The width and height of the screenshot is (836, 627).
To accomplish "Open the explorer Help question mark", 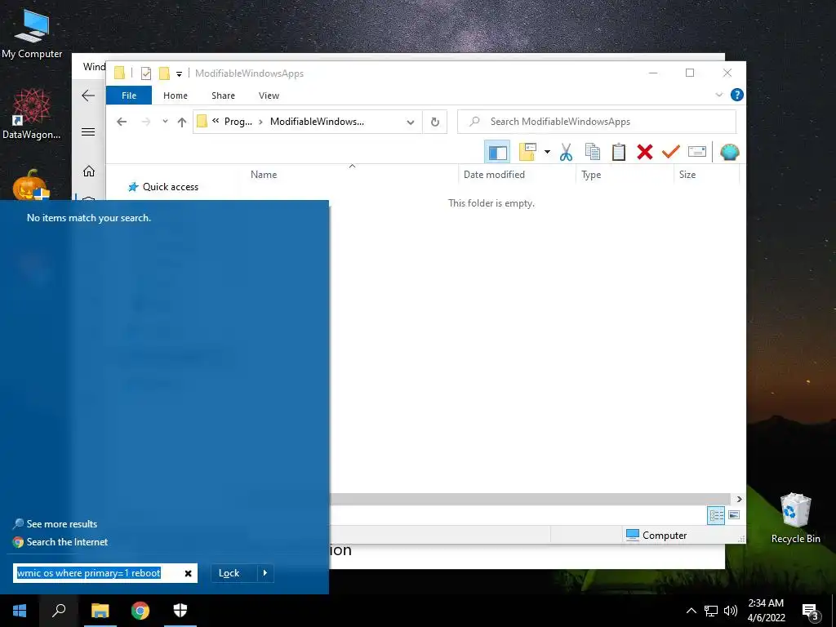I will (737, 95).
